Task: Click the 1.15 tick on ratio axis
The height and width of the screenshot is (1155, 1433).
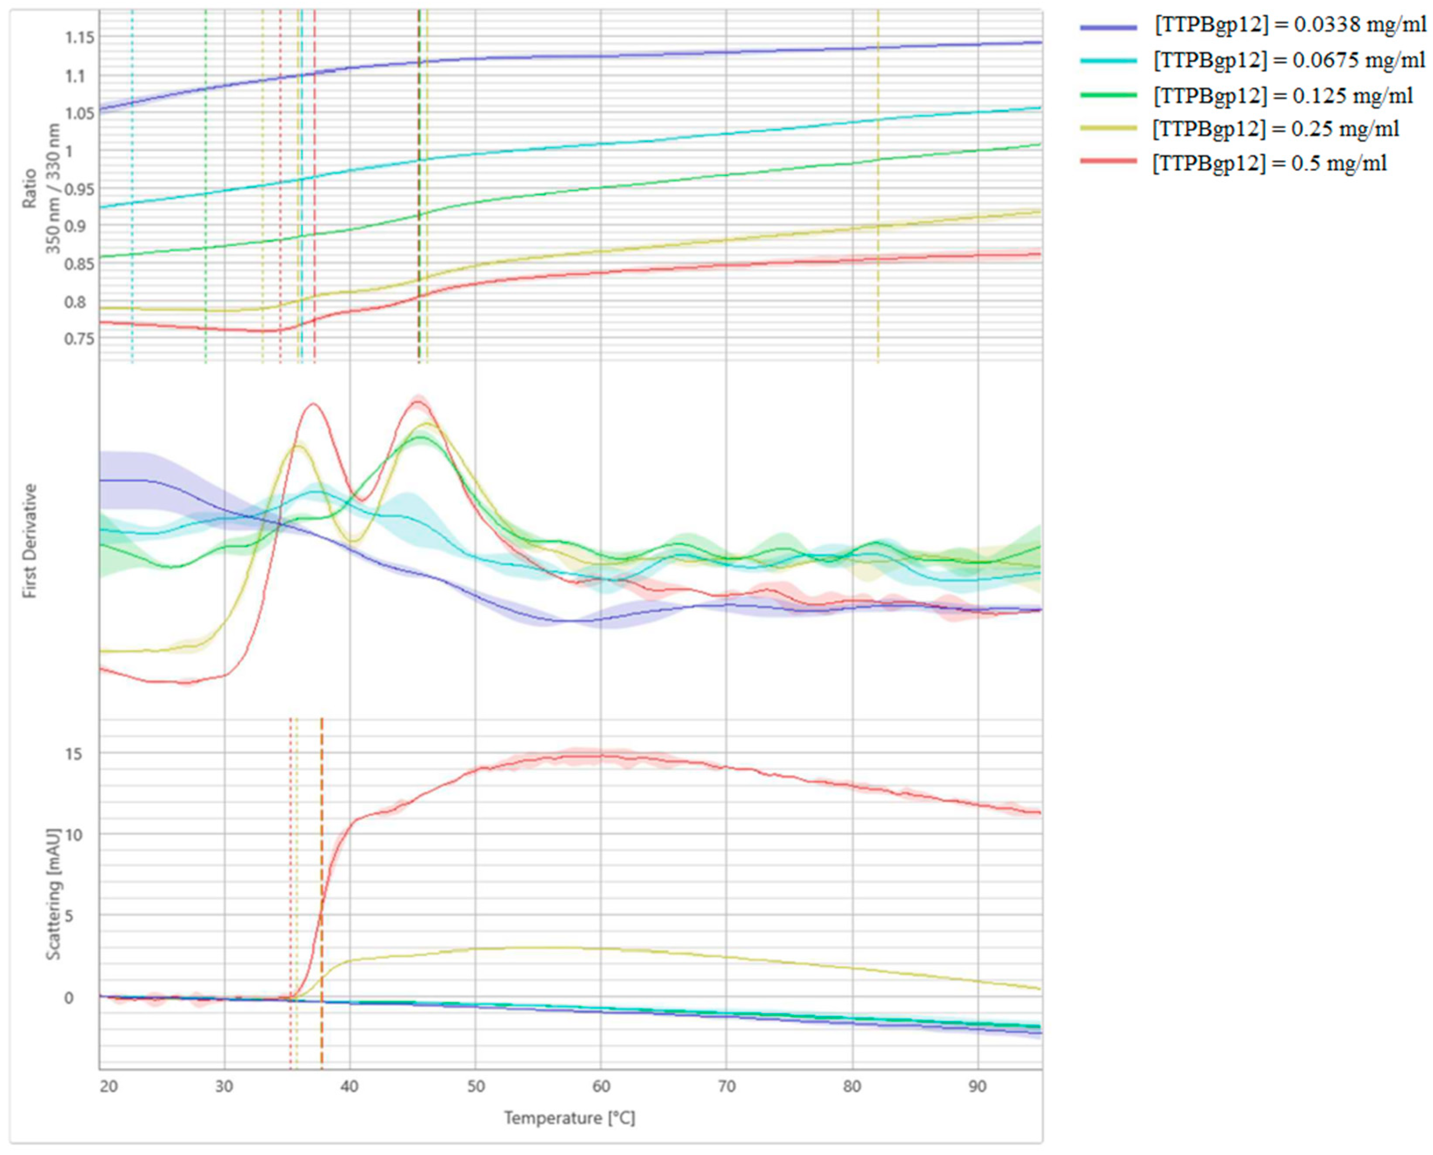Action: coord(79,38)
